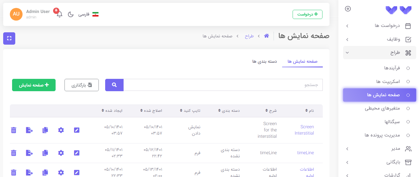Toggle the sidebar pin circle icon
The width and height of the screenshot is (420, 177).
click(348, 9)
